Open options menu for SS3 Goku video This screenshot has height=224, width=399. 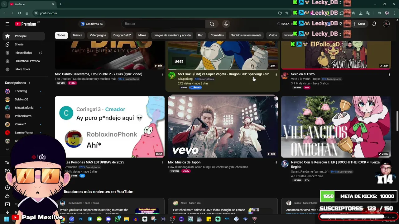(x=276, y=74)
